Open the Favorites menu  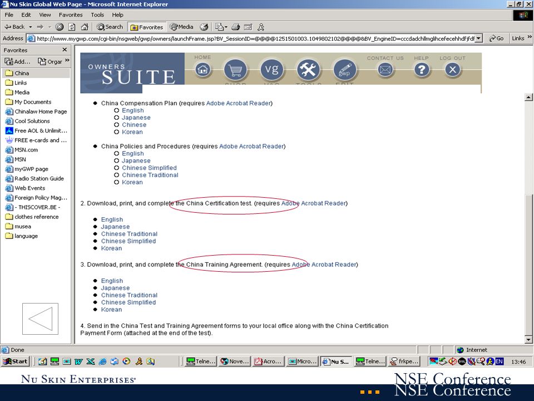[71, 14]
